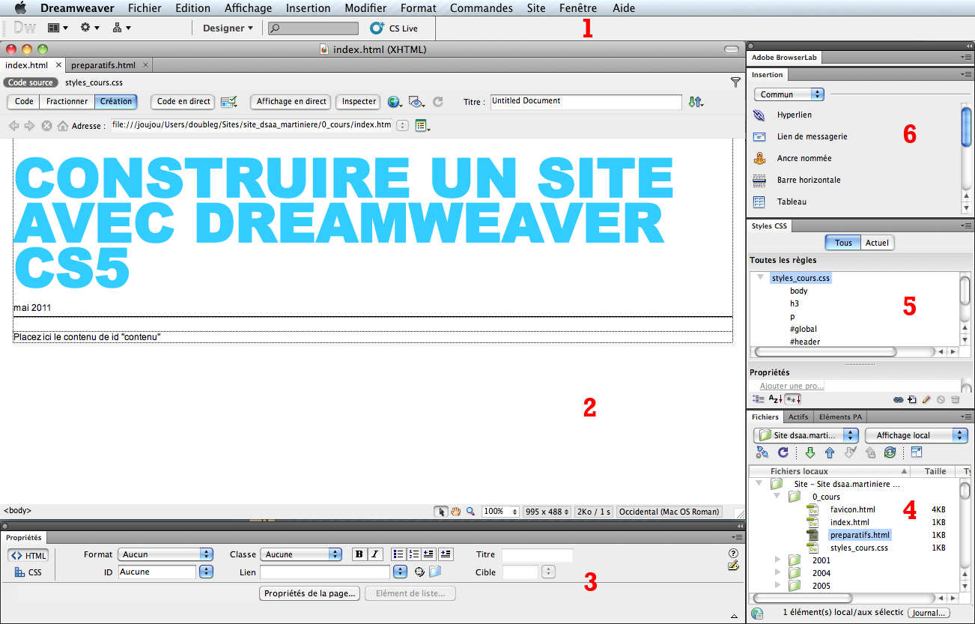This screenshot has height=624, width=975.
Task: Refresh design view with reload icon
Action: tap(439, 102)
